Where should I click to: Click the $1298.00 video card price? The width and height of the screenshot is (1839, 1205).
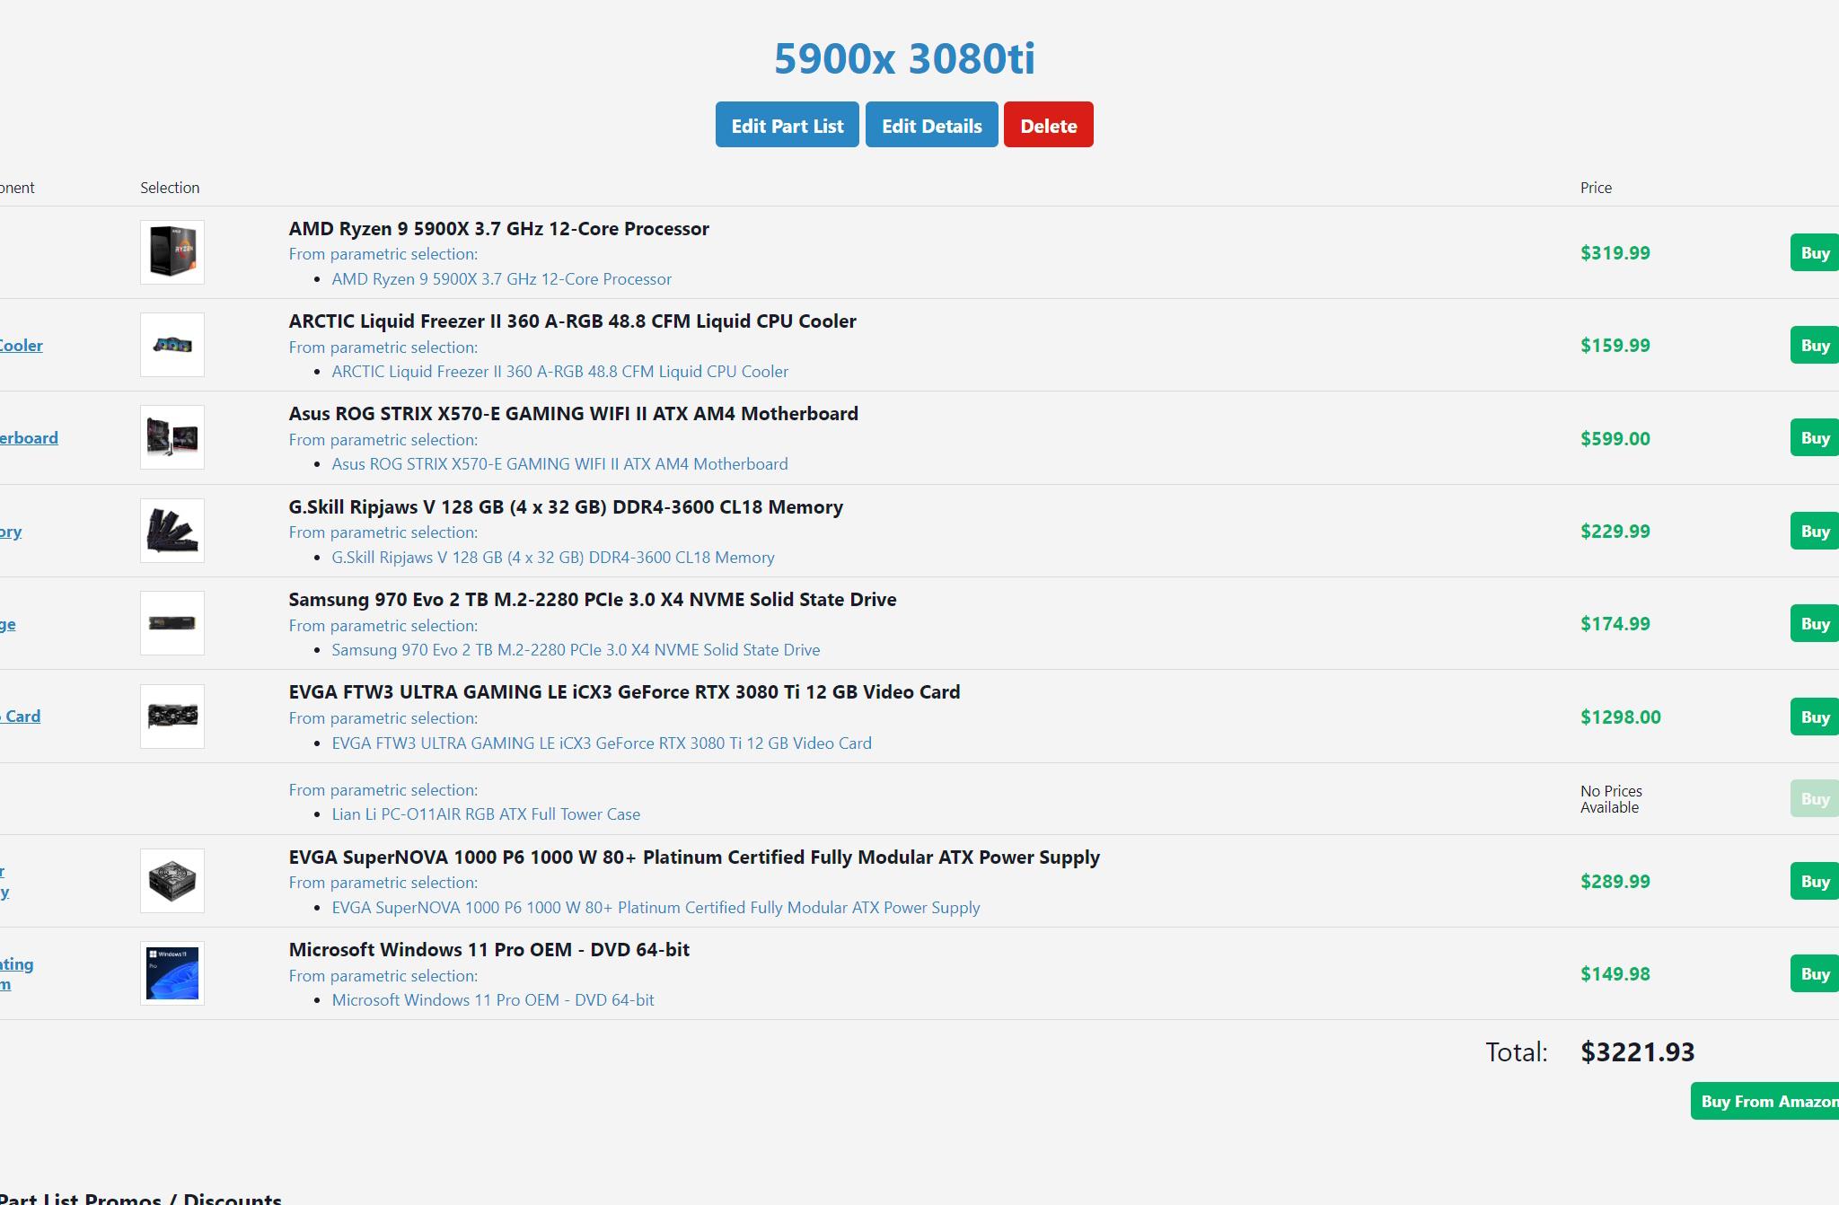tap(1621, 717)
